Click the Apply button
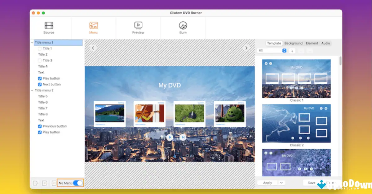 click(267, 183)
